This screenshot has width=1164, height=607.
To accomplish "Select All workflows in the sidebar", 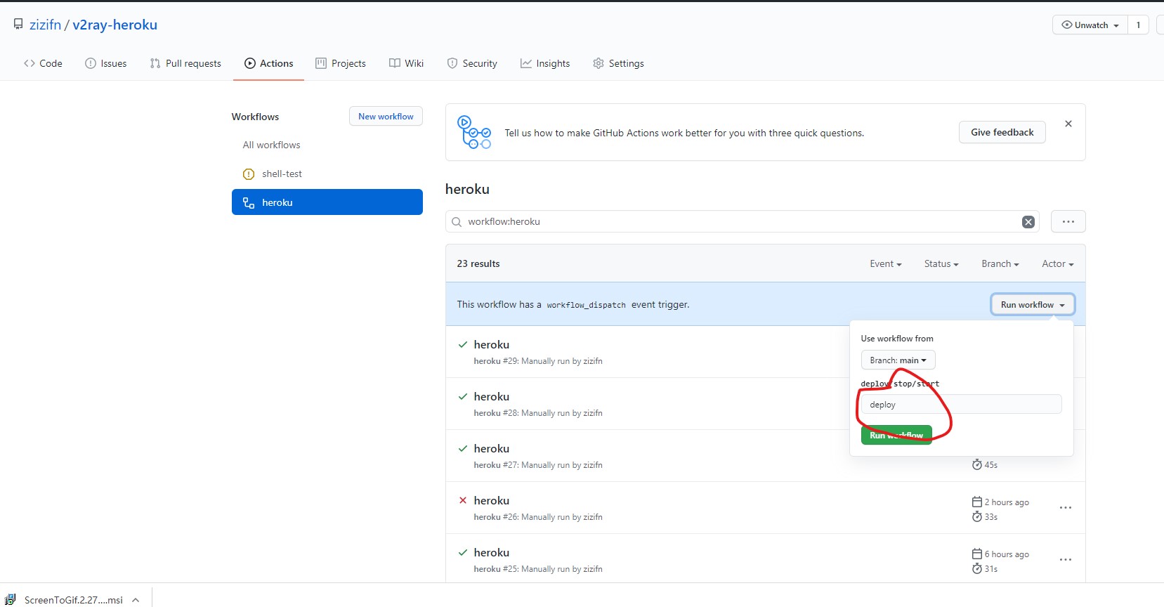I will click(x=271, y=145).
